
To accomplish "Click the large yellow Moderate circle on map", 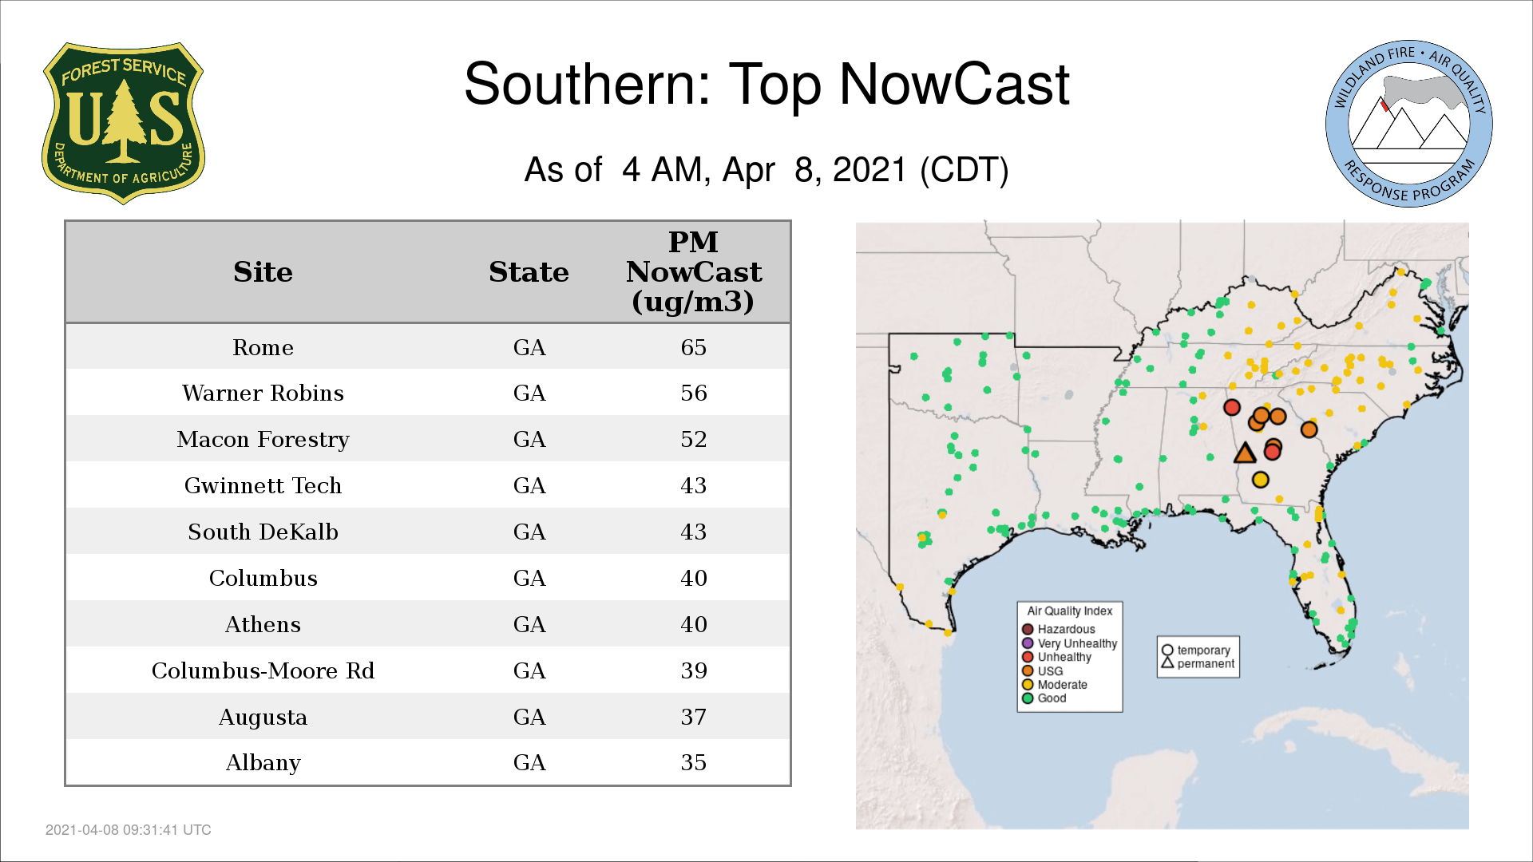I will click(1260, 480).
